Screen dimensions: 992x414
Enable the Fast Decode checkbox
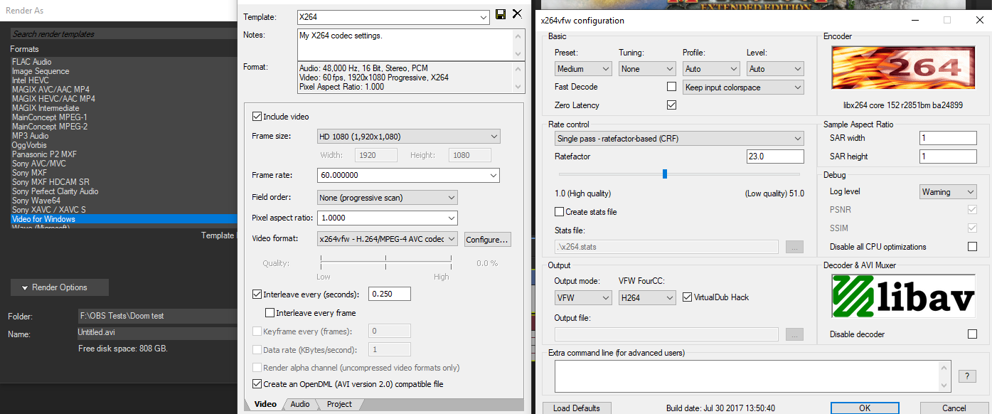671,87
